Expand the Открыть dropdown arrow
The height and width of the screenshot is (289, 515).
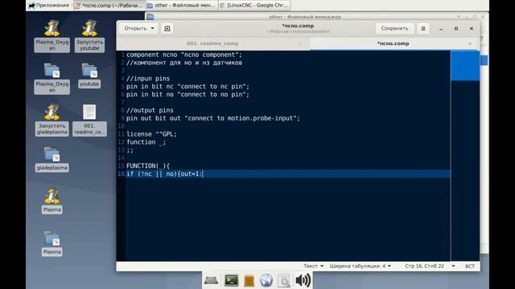click(x=152, y=29)
